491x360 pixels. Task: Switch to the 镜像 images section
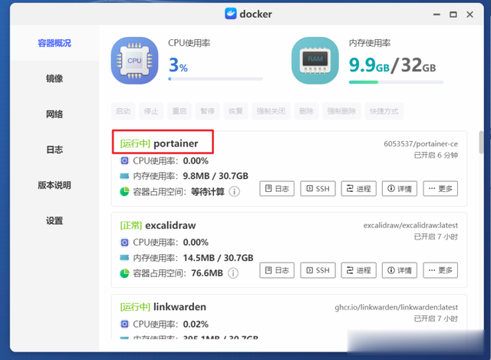54,78
